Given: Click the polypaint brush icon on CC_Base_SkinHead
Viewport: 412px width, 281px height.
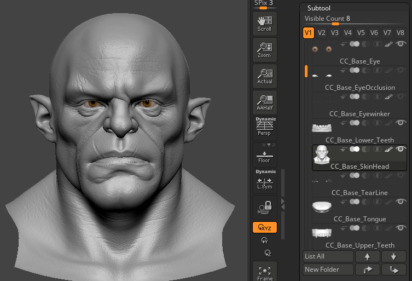Looking at the screenshot, I should click(388, 149).
